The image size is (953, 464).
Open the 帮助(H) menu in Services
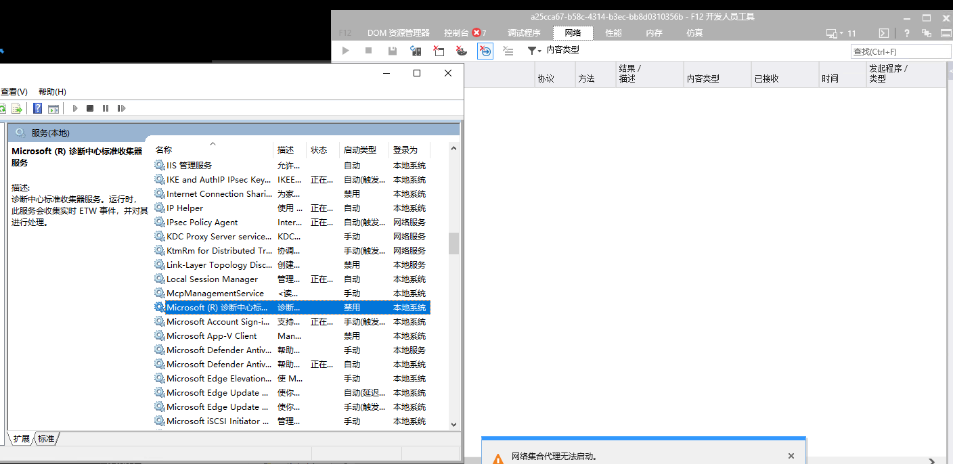coord(52,92)
